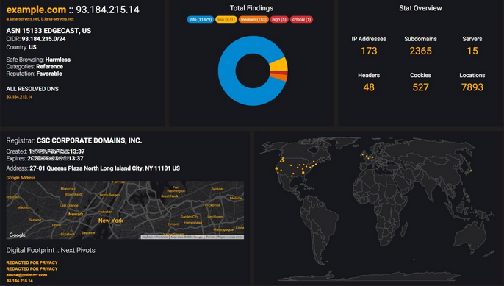The image size is (504, 286).
Task: Select the medium (153) findings badge
Action: (253, 20)
